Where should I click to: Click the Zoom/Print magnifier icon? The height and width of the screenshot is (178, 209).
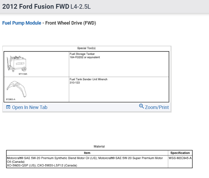[x=141, y=106]
